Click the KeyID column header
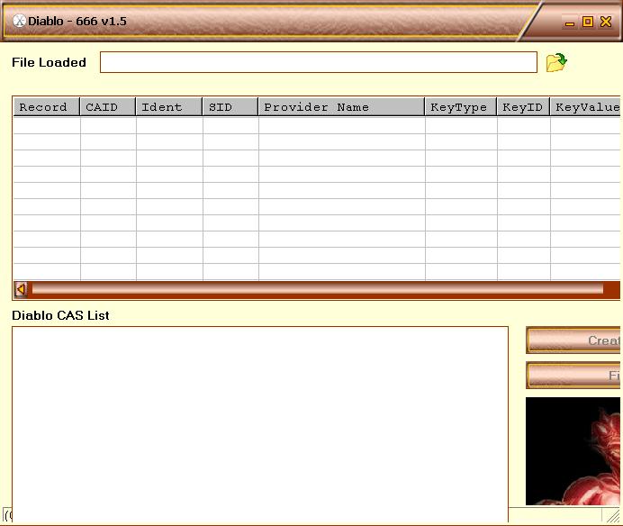623x526 pixels. coord(524,107)
